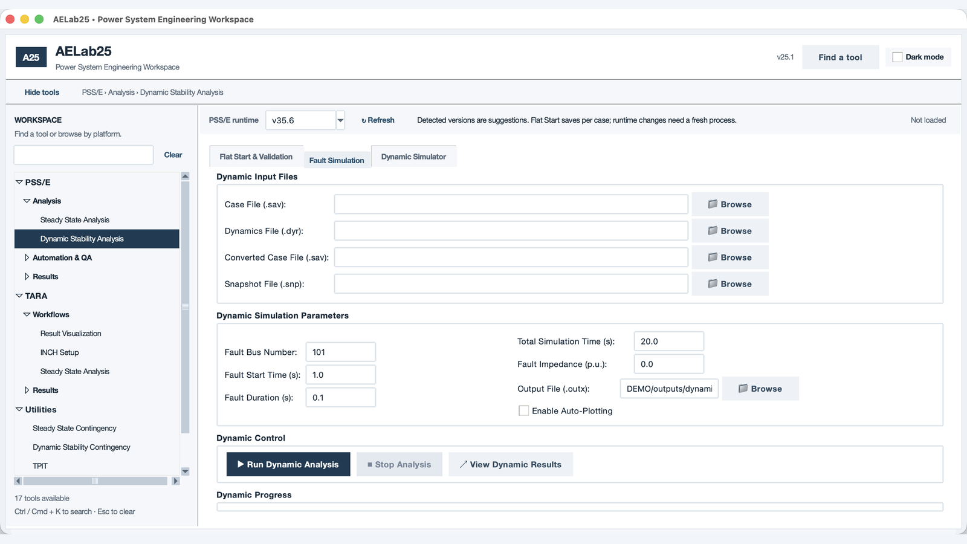Open Result Visualization tool

71,334
